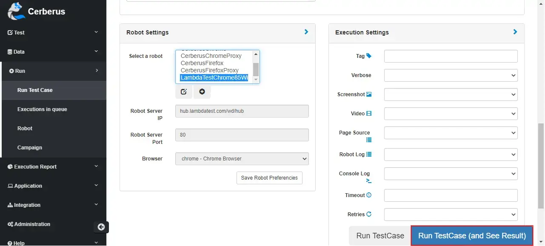The width and height of the screenshot is (545, 246).
Task: Expand the Robot Settings panel chevron
Action: [x=305, y=31]
